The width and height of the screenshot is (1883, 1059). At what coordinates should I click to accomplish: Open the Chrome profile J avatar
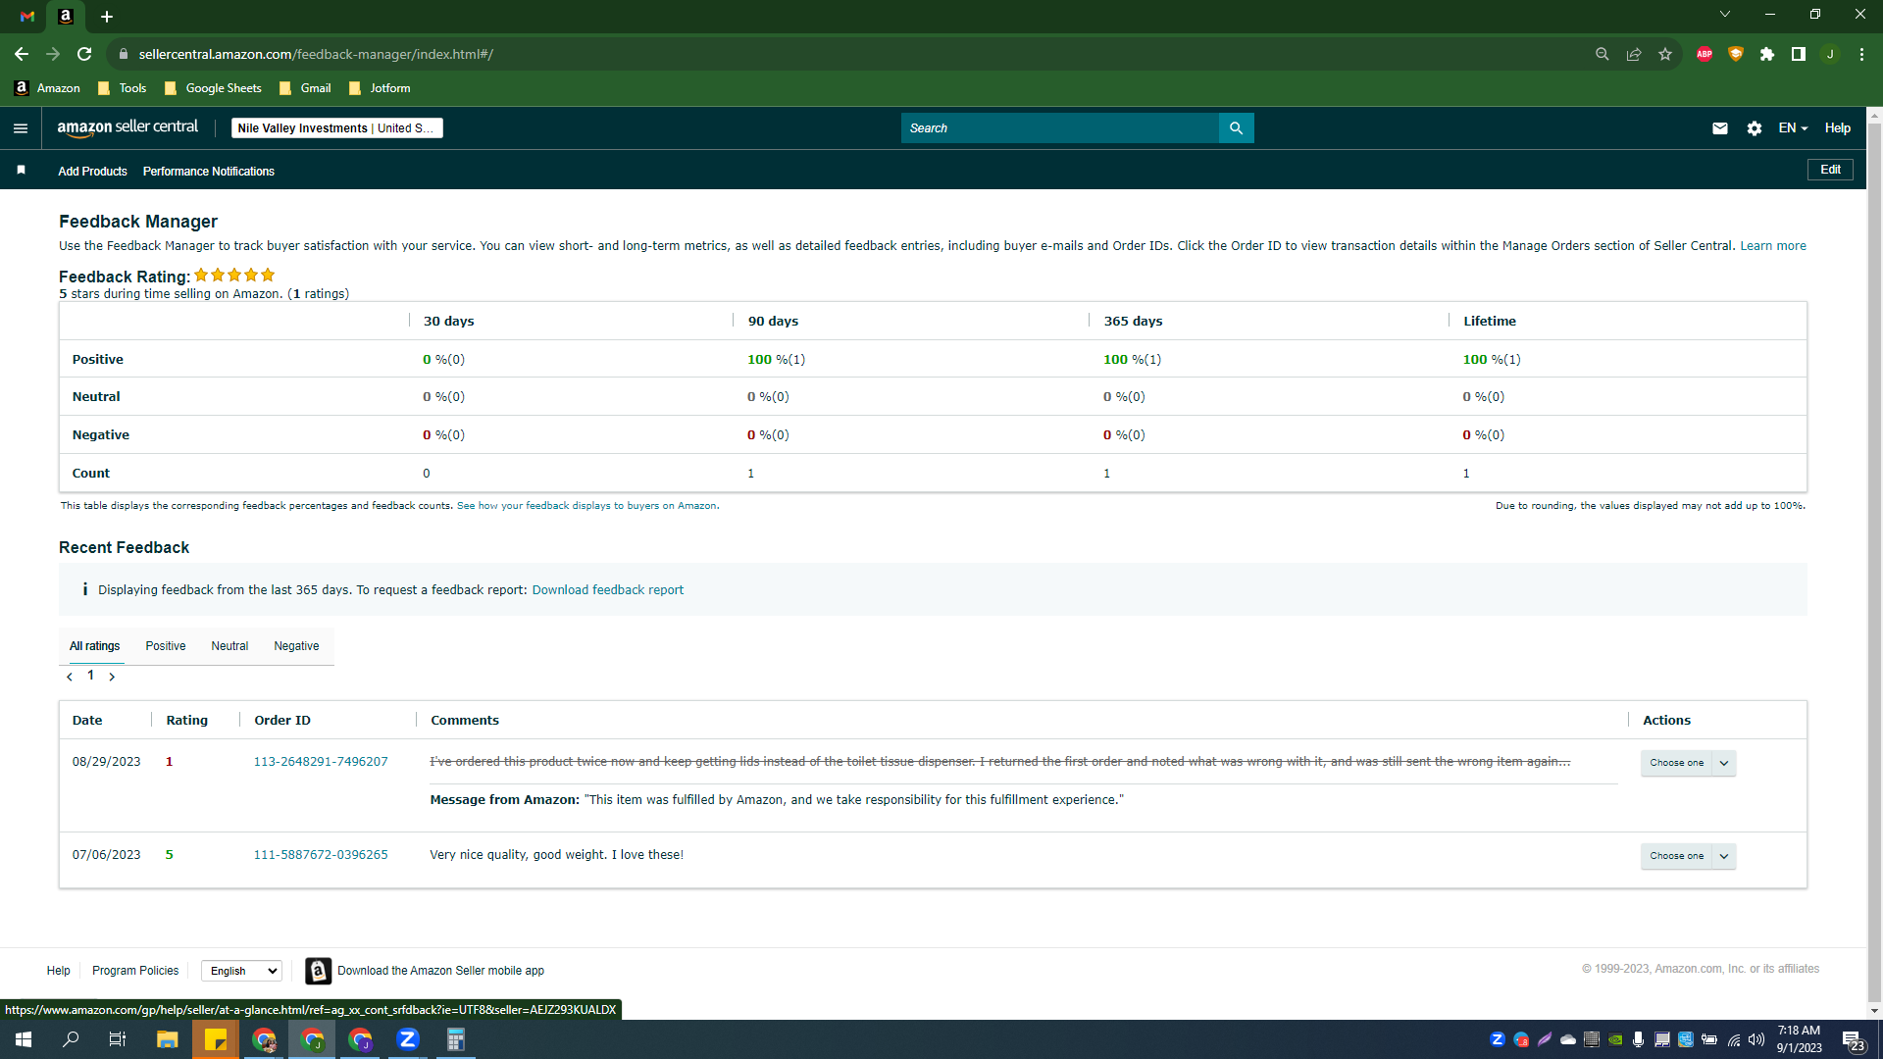(1830, 54)
